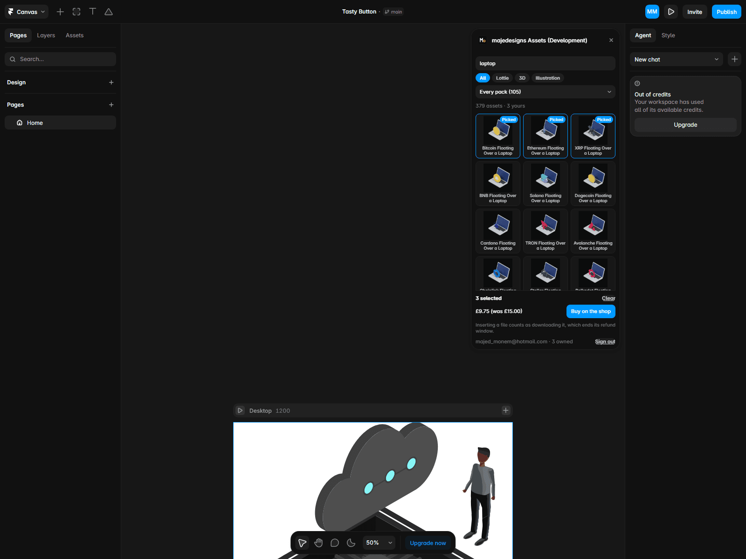This screenshot has height=559, width=746.
Task: Close the majedesigns Assets panel
Action: pyautogui.click(x=611, y=41)
